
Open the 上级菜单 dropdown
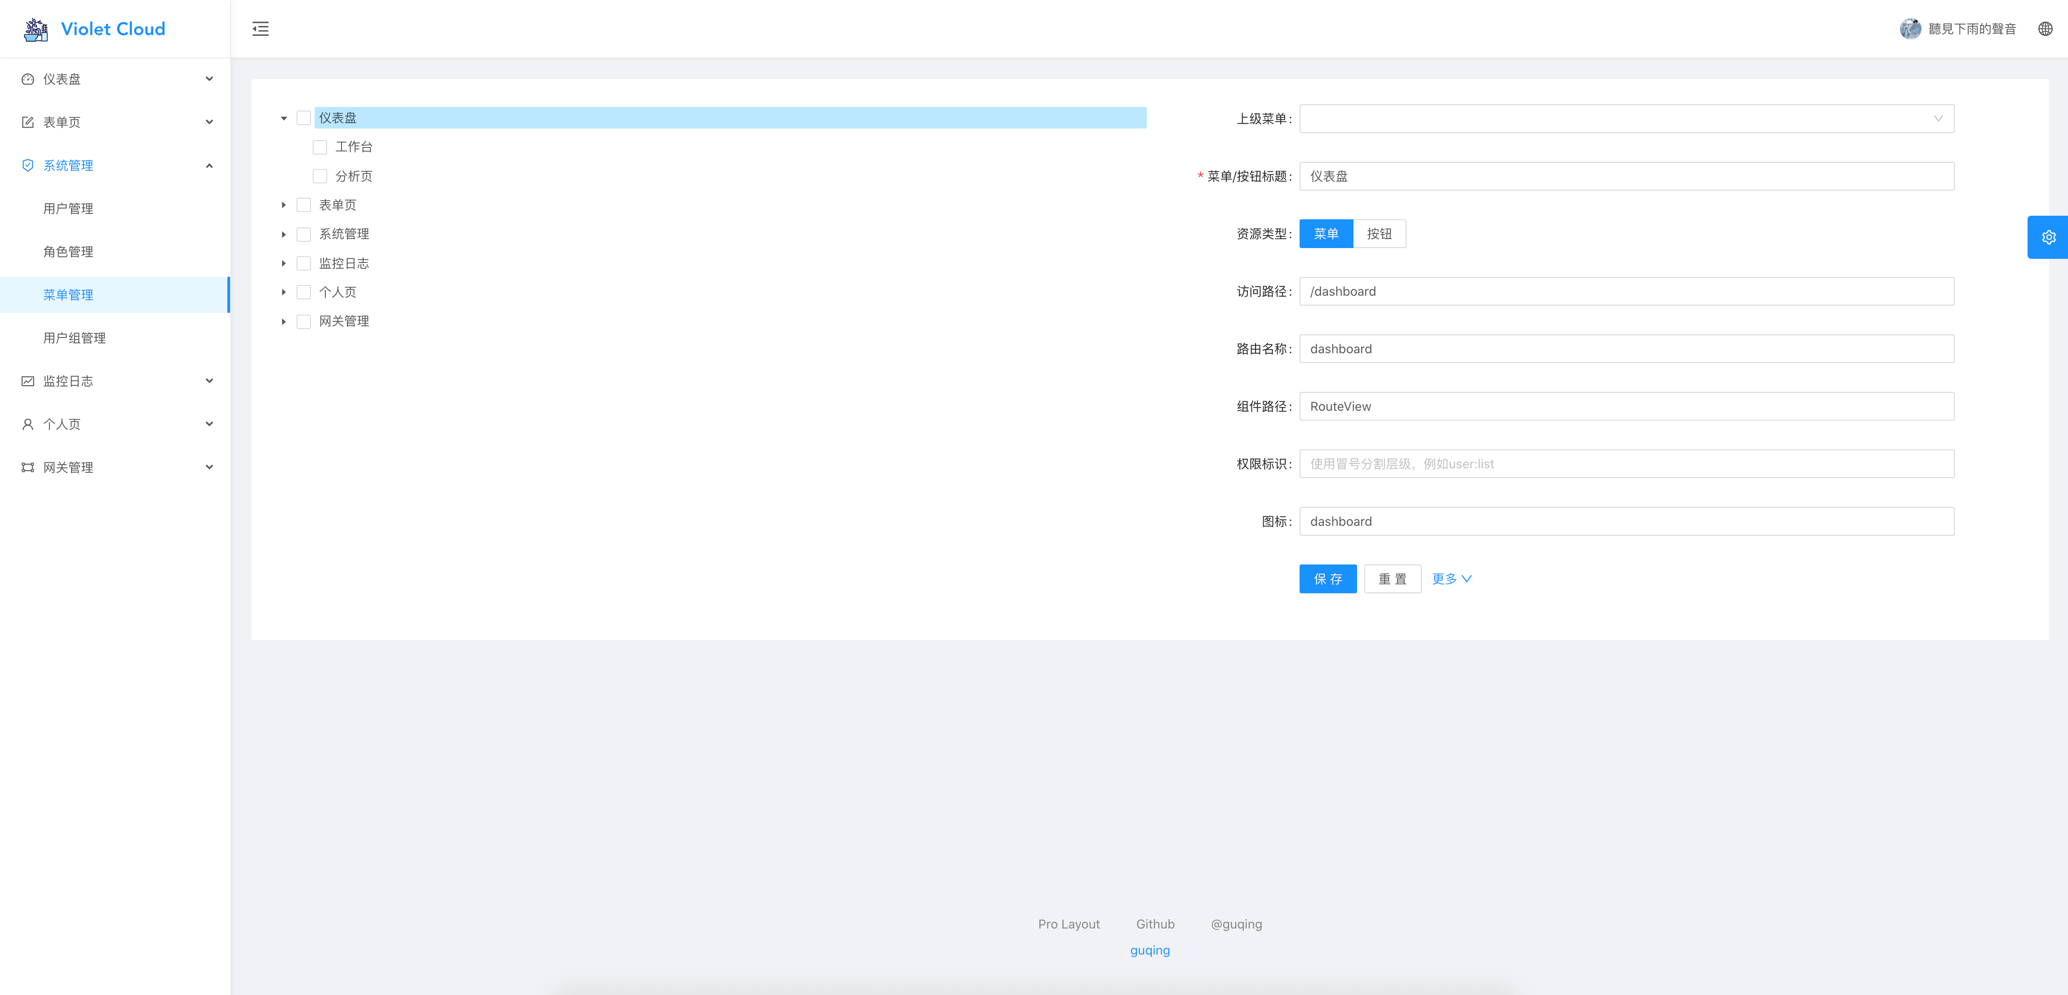[1626, 119]
